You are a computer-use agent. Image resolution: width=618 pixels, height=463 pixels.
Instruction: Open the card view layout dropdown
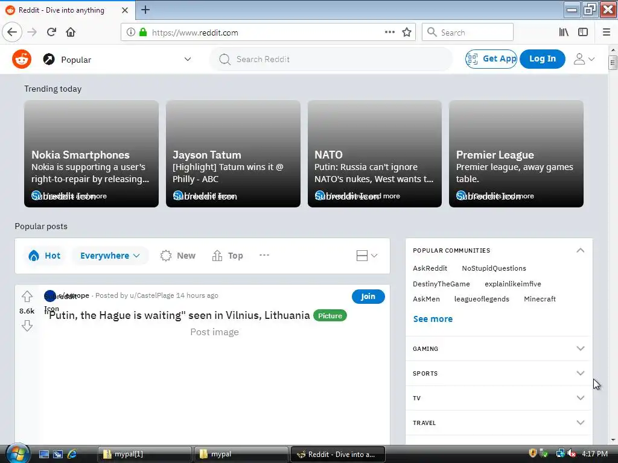(x=367, y=256)
